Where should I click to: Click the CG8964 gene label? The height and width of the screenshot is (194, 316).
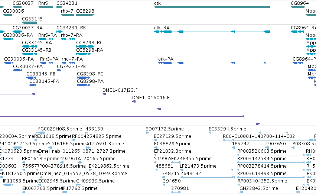tap(300, 3)
